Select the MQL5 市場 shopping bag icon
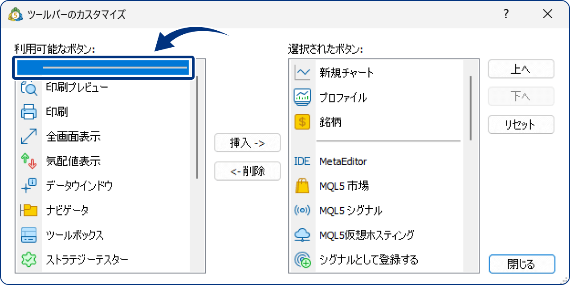 pos(301,186)
